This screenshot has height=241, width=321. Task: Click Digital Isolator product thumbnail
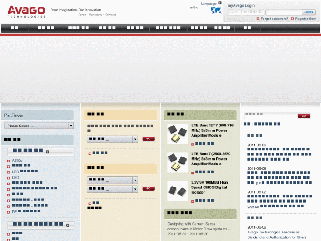click(177, 191)
